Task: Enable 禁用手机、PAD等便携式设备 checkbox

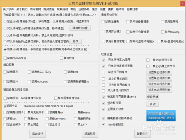Action: pos(5,98)
